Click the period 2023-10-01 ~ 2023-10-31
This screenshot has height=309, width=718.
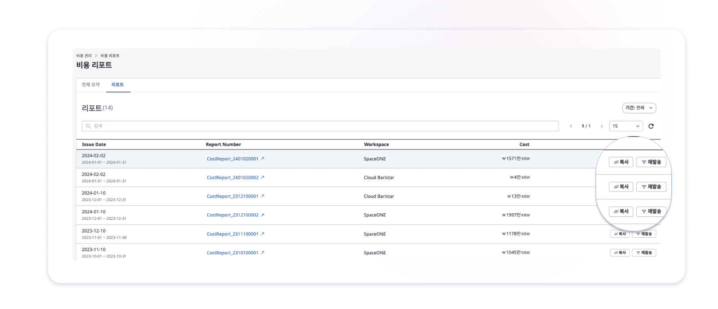click(x=104, y=257)
